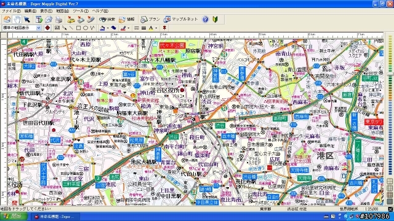
Task: Click the red 東京タワー label on map
Action: (374, 122)
